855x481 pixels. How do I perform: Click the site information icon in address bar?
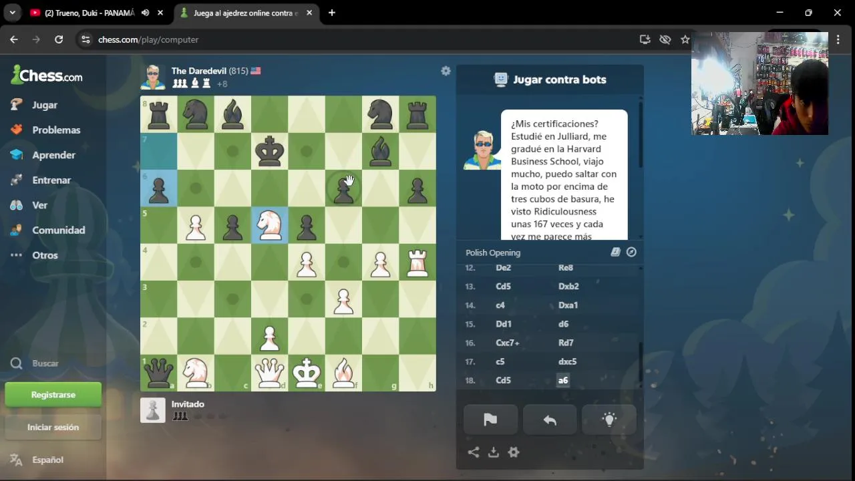coord(85,39)
